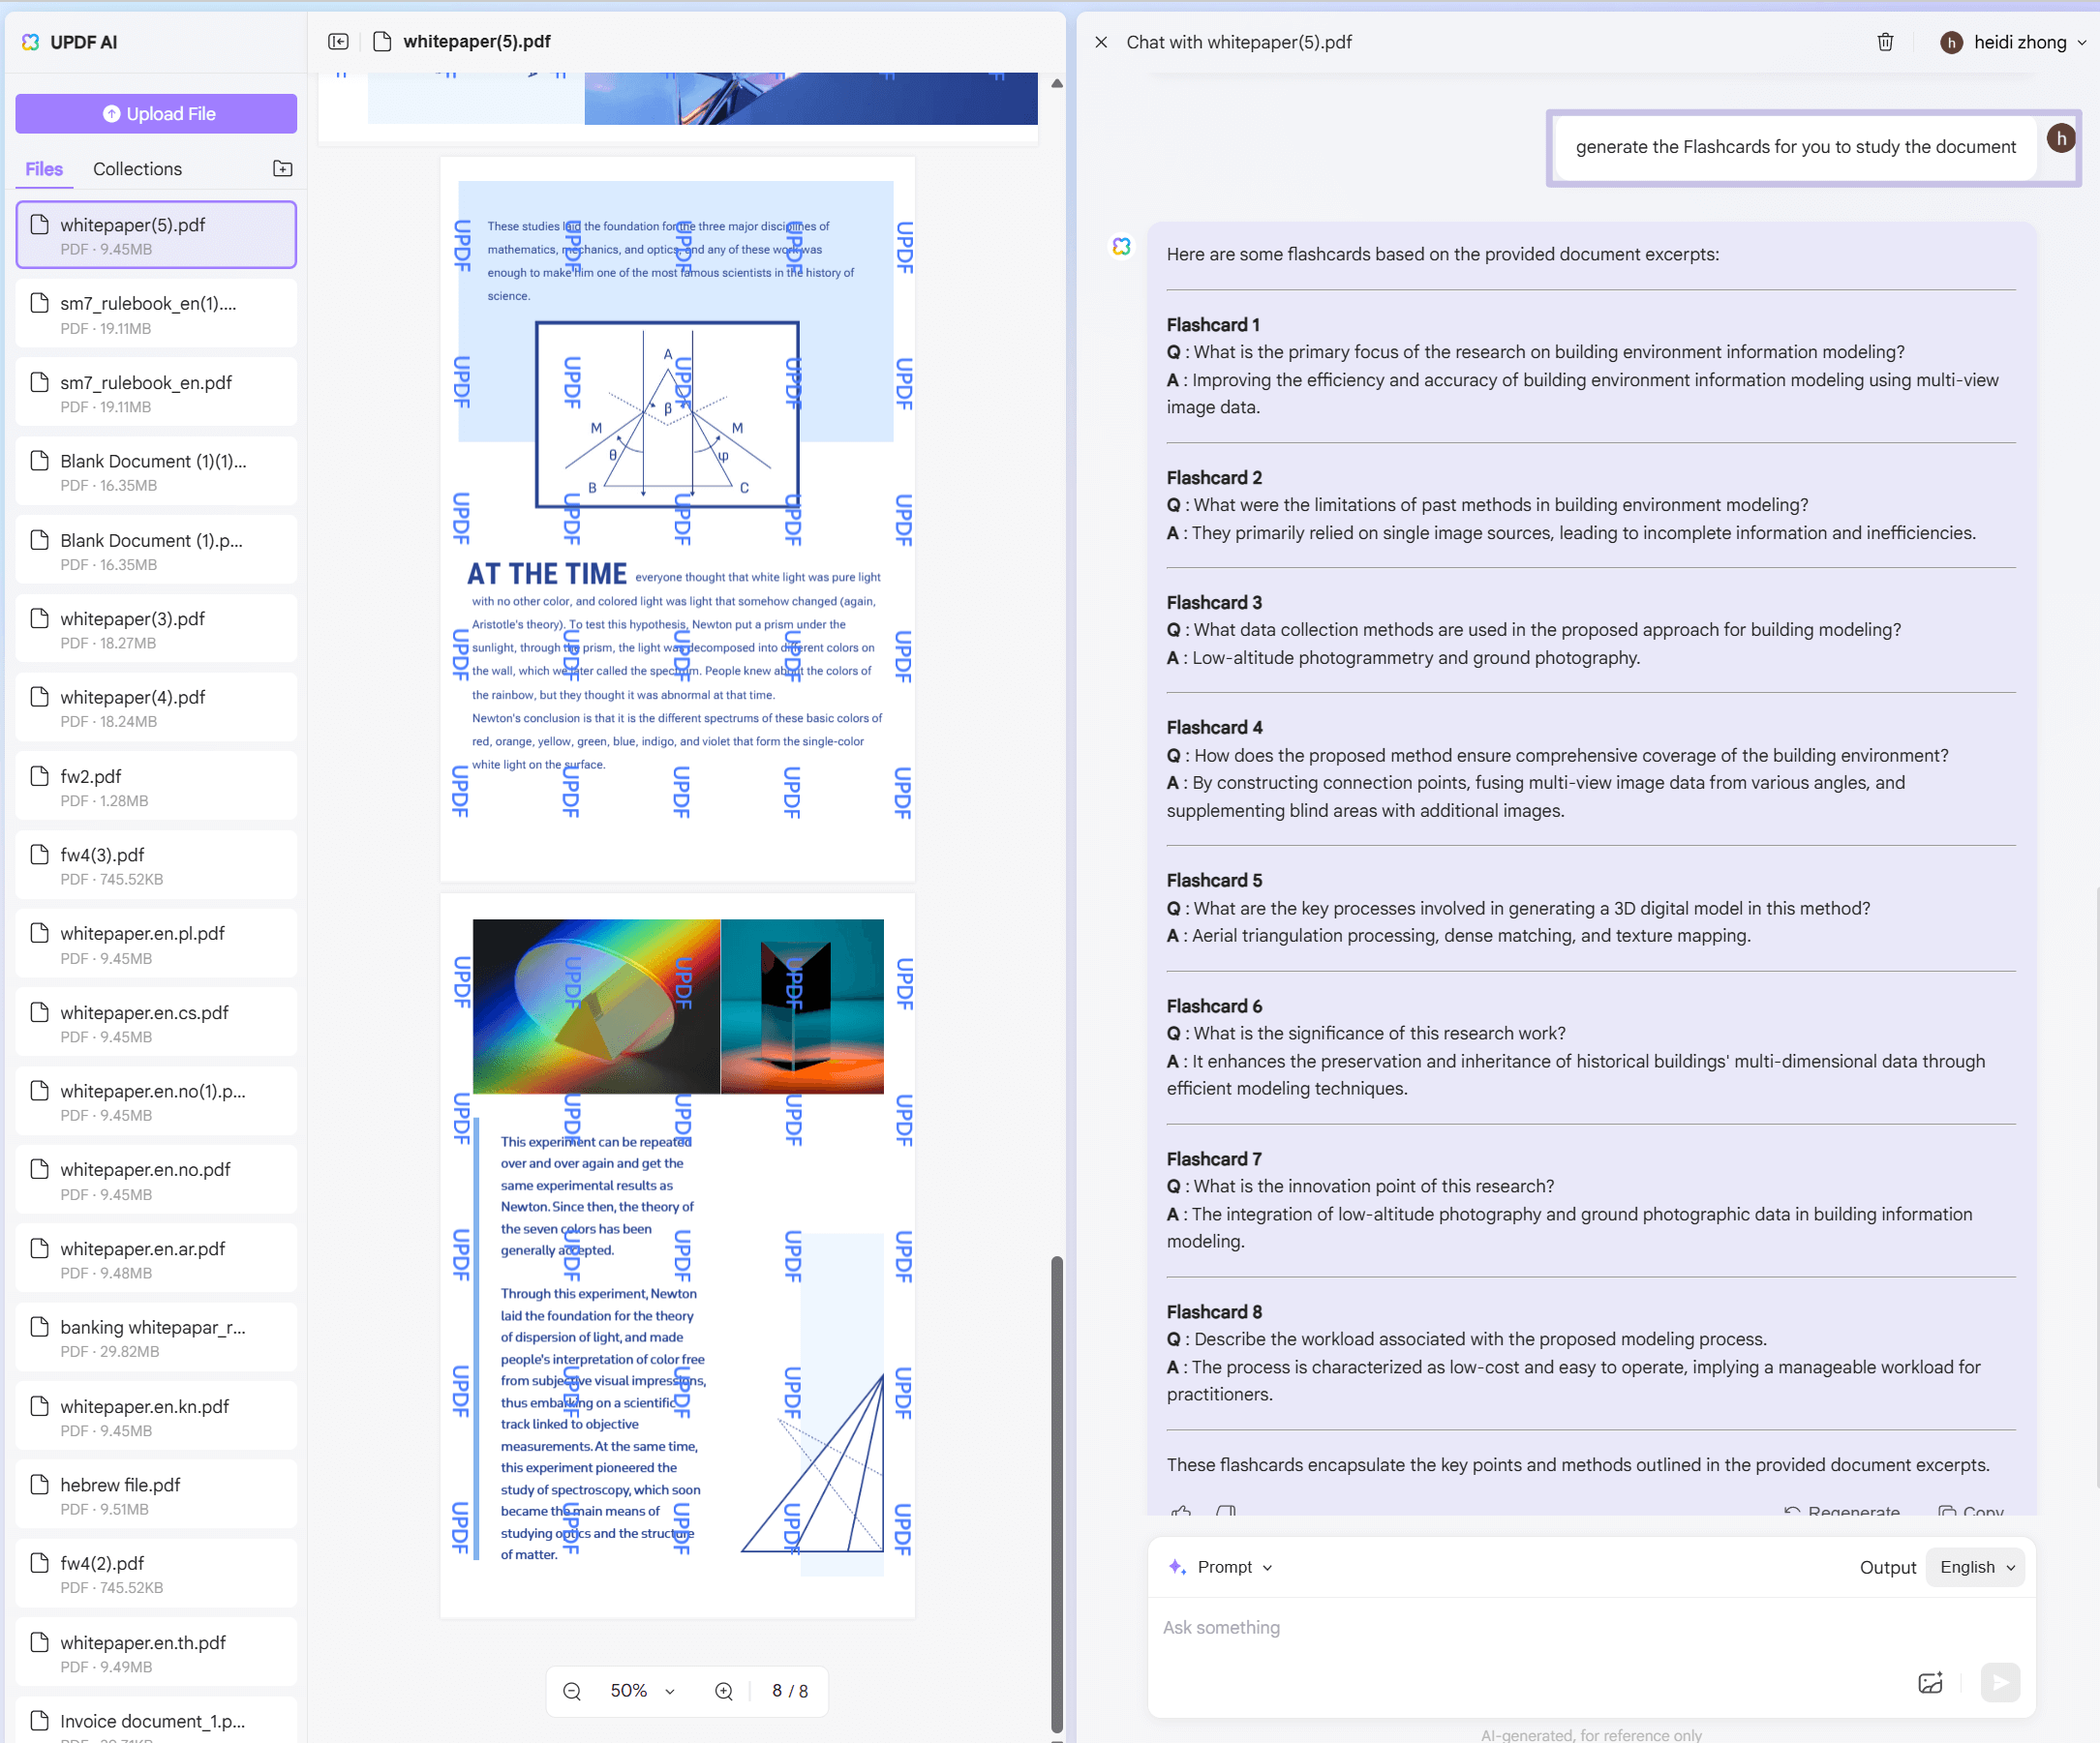Zoom in on the PDF document
2100x1743 pixels.
723,1690
